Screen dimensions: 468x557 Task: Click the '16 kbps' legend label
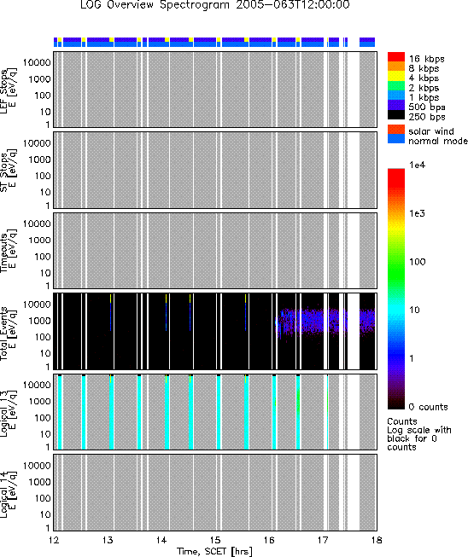pyautogui.click(x=426, y=59)
